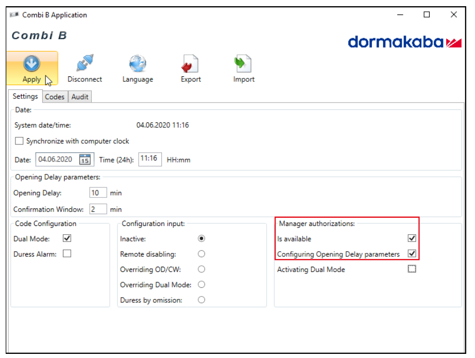Uncheck Configuring Opening Delay parameters
This screenshot has width=475, height=358.
click(x=412, y=253)
